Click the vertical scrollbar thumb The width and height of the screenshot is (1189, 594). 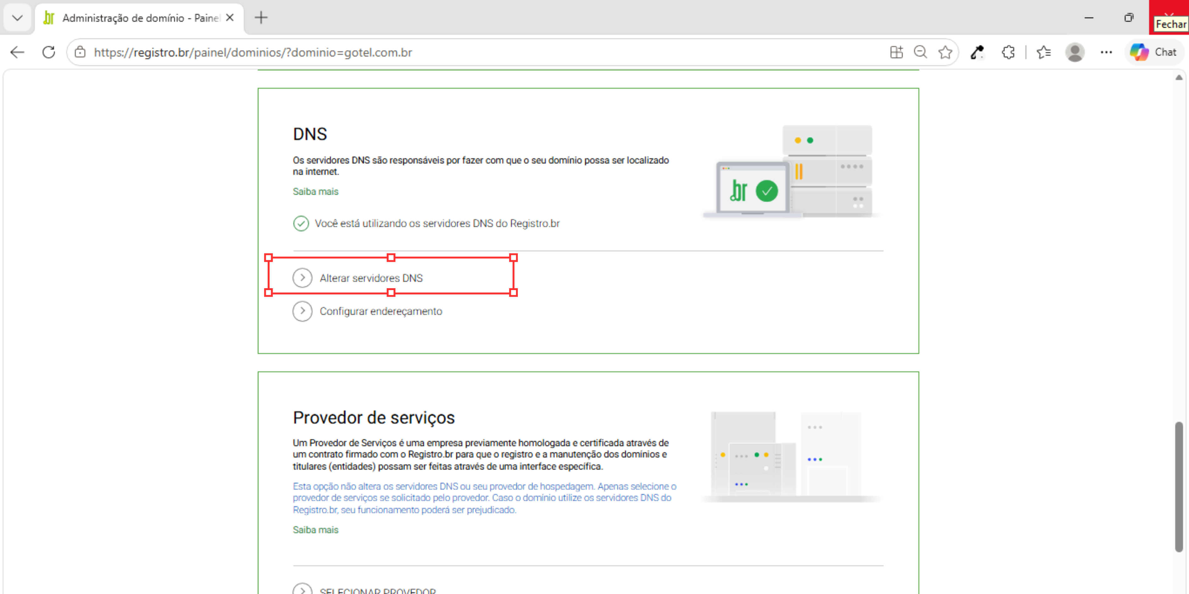tap(1179, 487)
